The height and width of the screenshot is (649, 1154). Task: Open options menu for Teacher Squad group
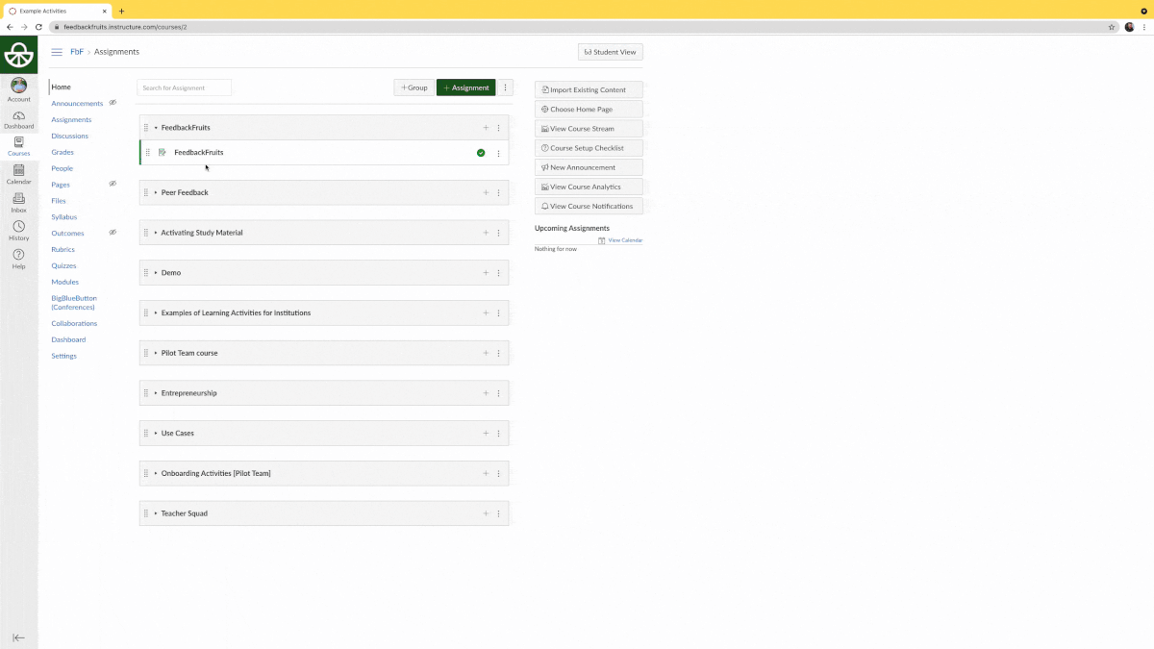point(498,513)
